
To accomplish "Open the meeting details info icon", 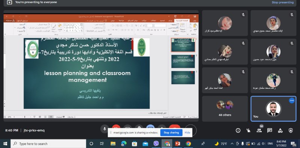I will (x=238, y=130).
